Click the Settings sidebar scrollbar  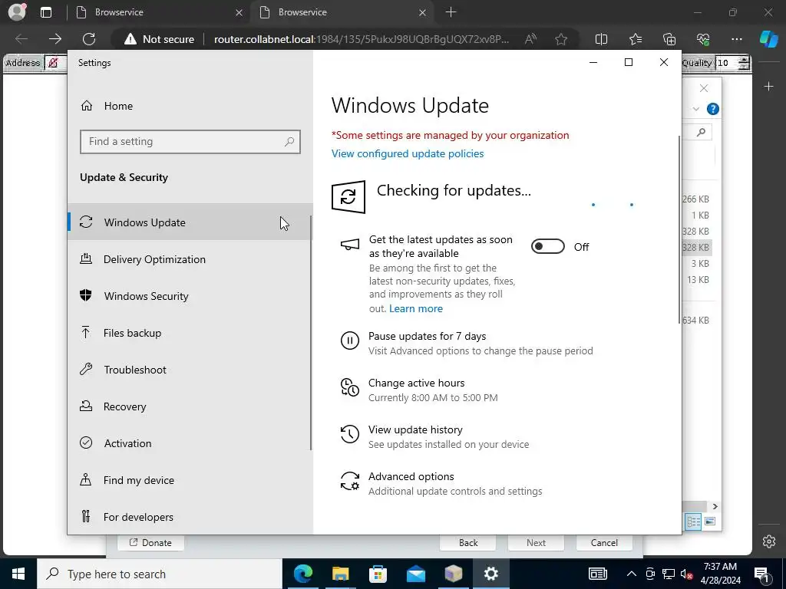311,333
